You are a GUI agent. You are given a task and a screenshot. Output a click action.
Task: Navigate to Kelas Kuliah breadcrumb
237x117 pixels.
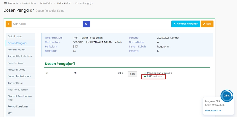(x=64, y=3)
